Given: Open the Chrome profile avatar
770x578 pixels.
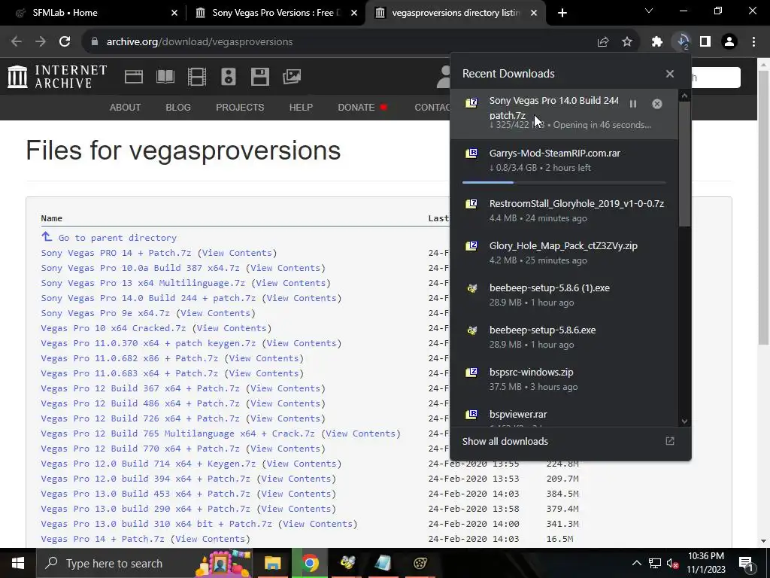Looking at the screenshot, I should point(729,42).
